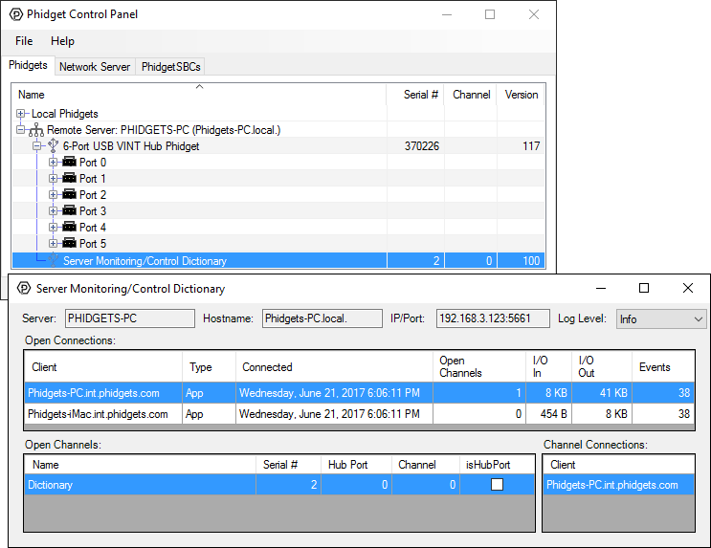Click the Open Channels column header
The height and width of the screenshot is (548, 711).
coord(479,366)
